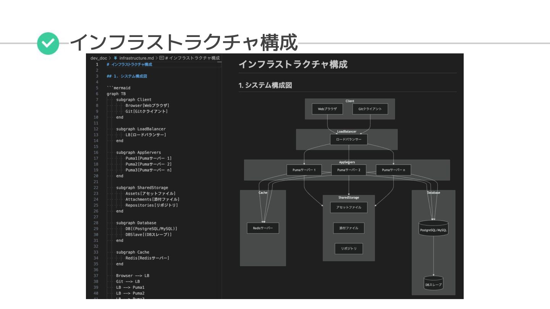Click code line subgraph Client
Image resolution: width=550 pixels, height=309 pixels.
coord(134,100)
